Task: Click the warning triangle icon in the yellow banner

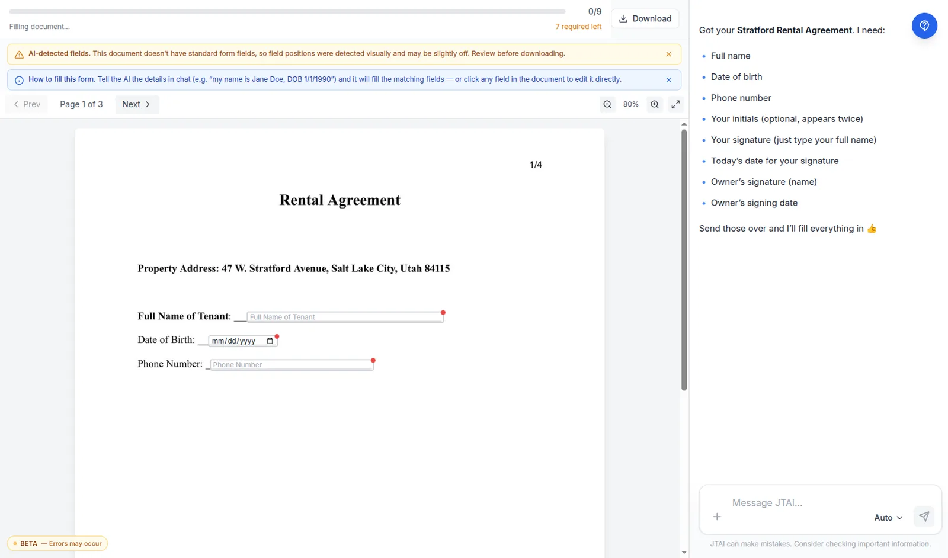Action: [19, 54]
